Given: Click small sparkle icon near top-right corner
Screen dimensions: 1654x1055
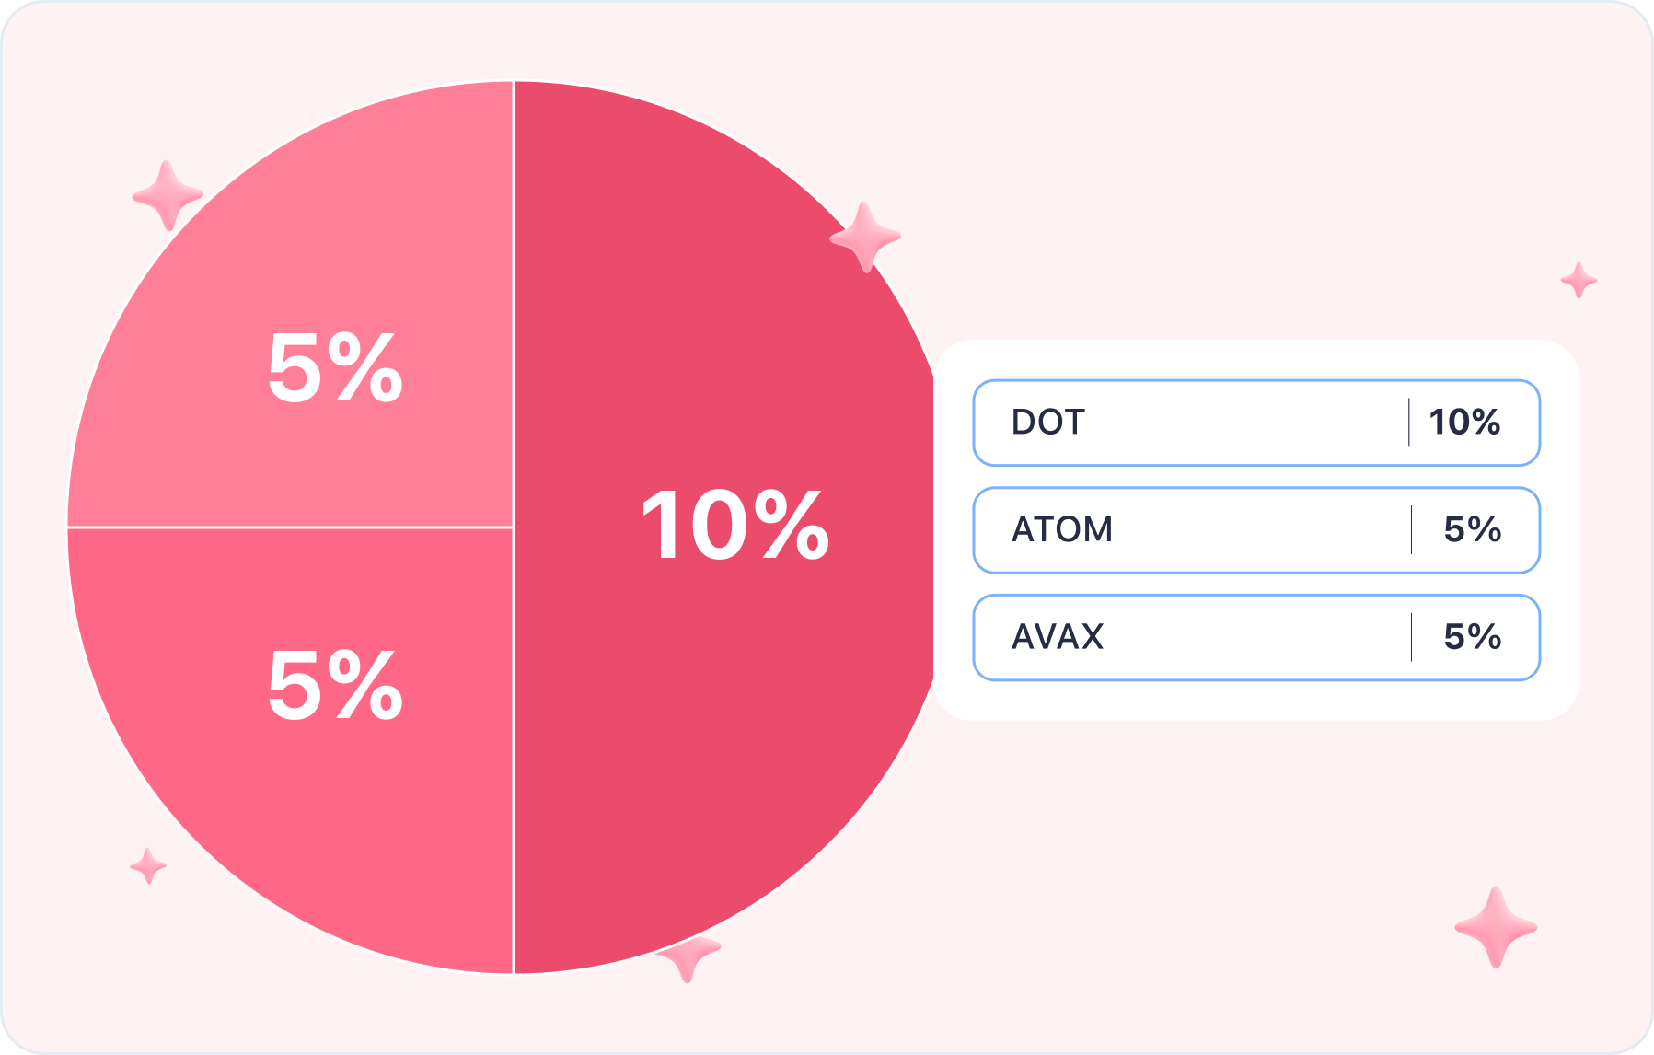Looking at the screenshot, I should [1579, 280].
